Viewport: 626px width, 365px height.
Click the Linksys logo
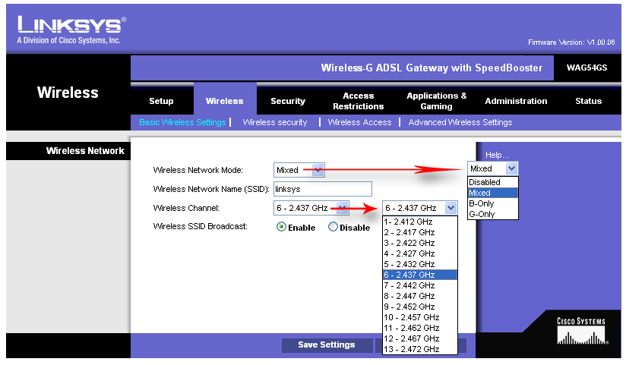tap(71, 30)
